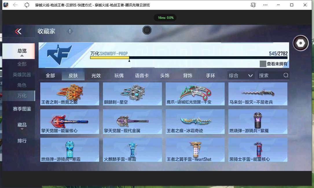Open the 马来剑-毁灭-不屈老兵 card
The height and width of the screenshot is (188, 314).
click(258, 94)
